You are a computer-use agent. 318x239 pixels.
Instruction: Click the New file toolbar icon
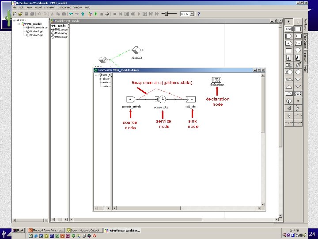15,14
